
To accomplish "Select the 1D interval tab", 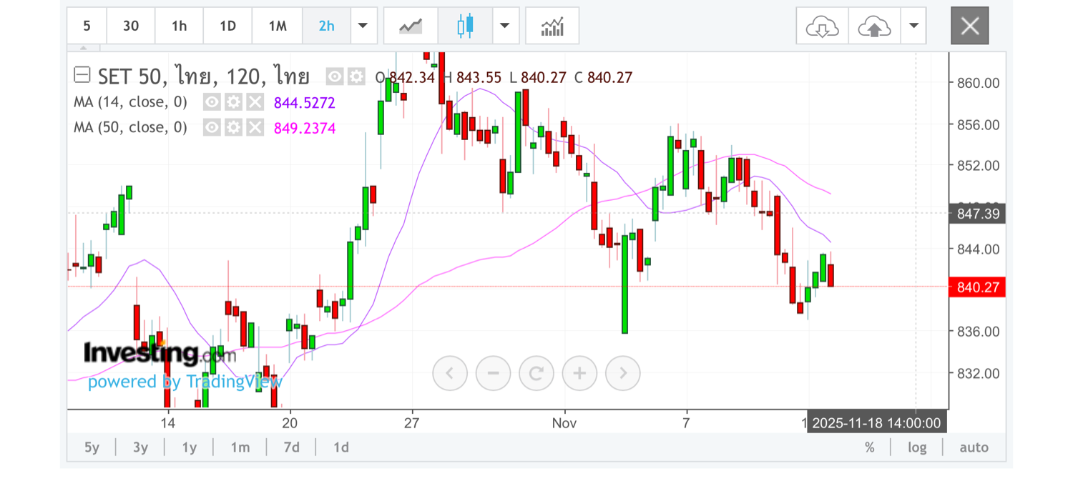I will point(227,26).
